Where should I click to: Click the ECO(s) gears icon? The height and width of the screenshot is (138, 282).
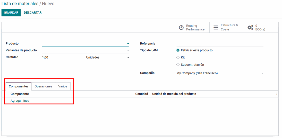pyautogui.click(x=251, y=28)
